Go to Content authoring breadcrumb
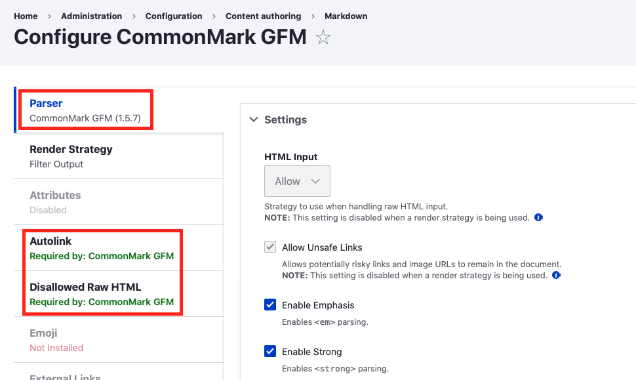This screenshot has width=636, height=380. coord(263,16)
